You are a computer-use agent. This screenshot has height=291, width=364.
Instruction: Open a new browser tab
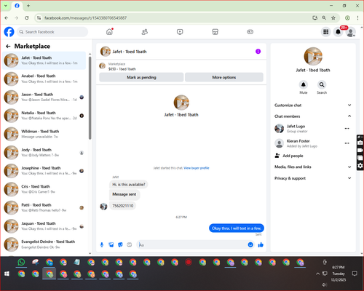[28, 6]
